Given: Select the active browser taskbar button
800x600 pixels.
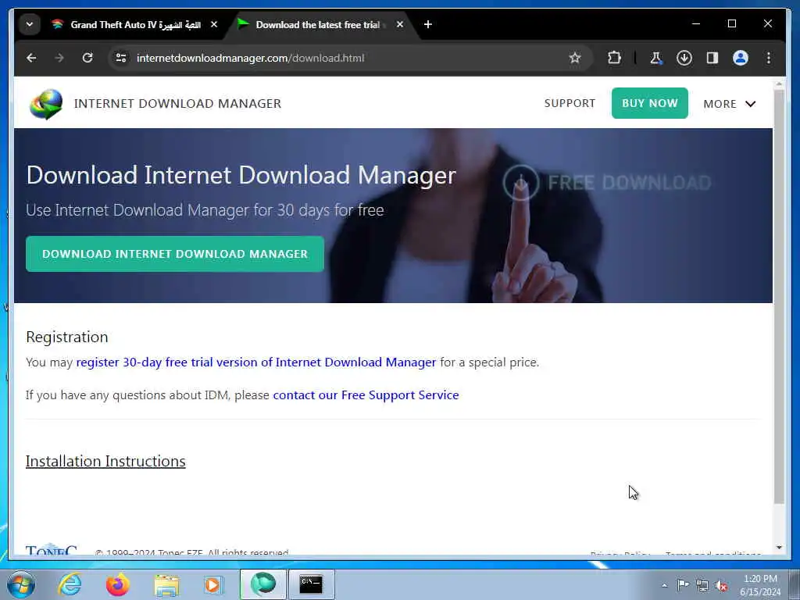Looking at the screenshot, I should point(262,584).
